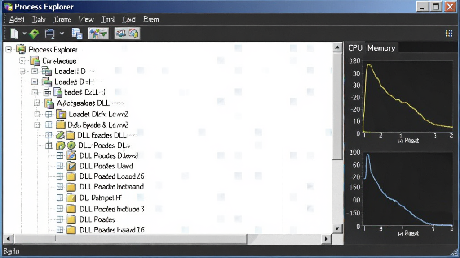Expand the Apotgeakas DLL node

37,103
